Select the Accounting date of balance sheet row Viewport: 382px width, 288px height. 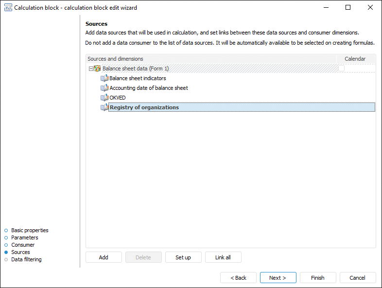(x=149, y=88)
